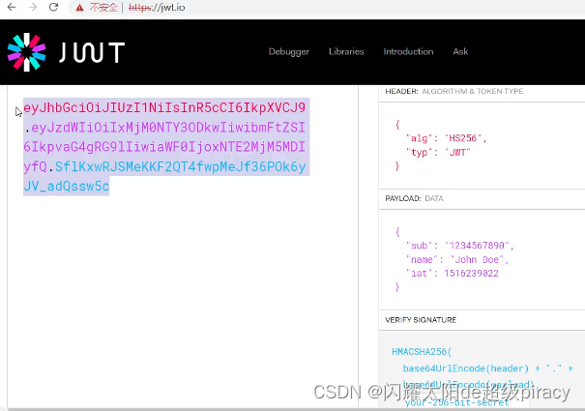Open the Debugger nav item
The width and height of the screenshot is (585, 411).
click(x=289, y=51)
